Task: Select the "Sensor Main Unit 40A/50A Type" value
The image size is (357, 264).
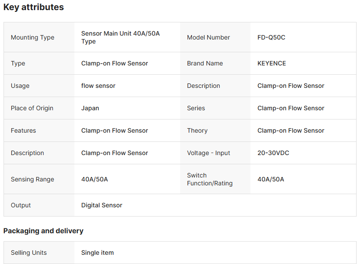Action: tap(120, 37)
